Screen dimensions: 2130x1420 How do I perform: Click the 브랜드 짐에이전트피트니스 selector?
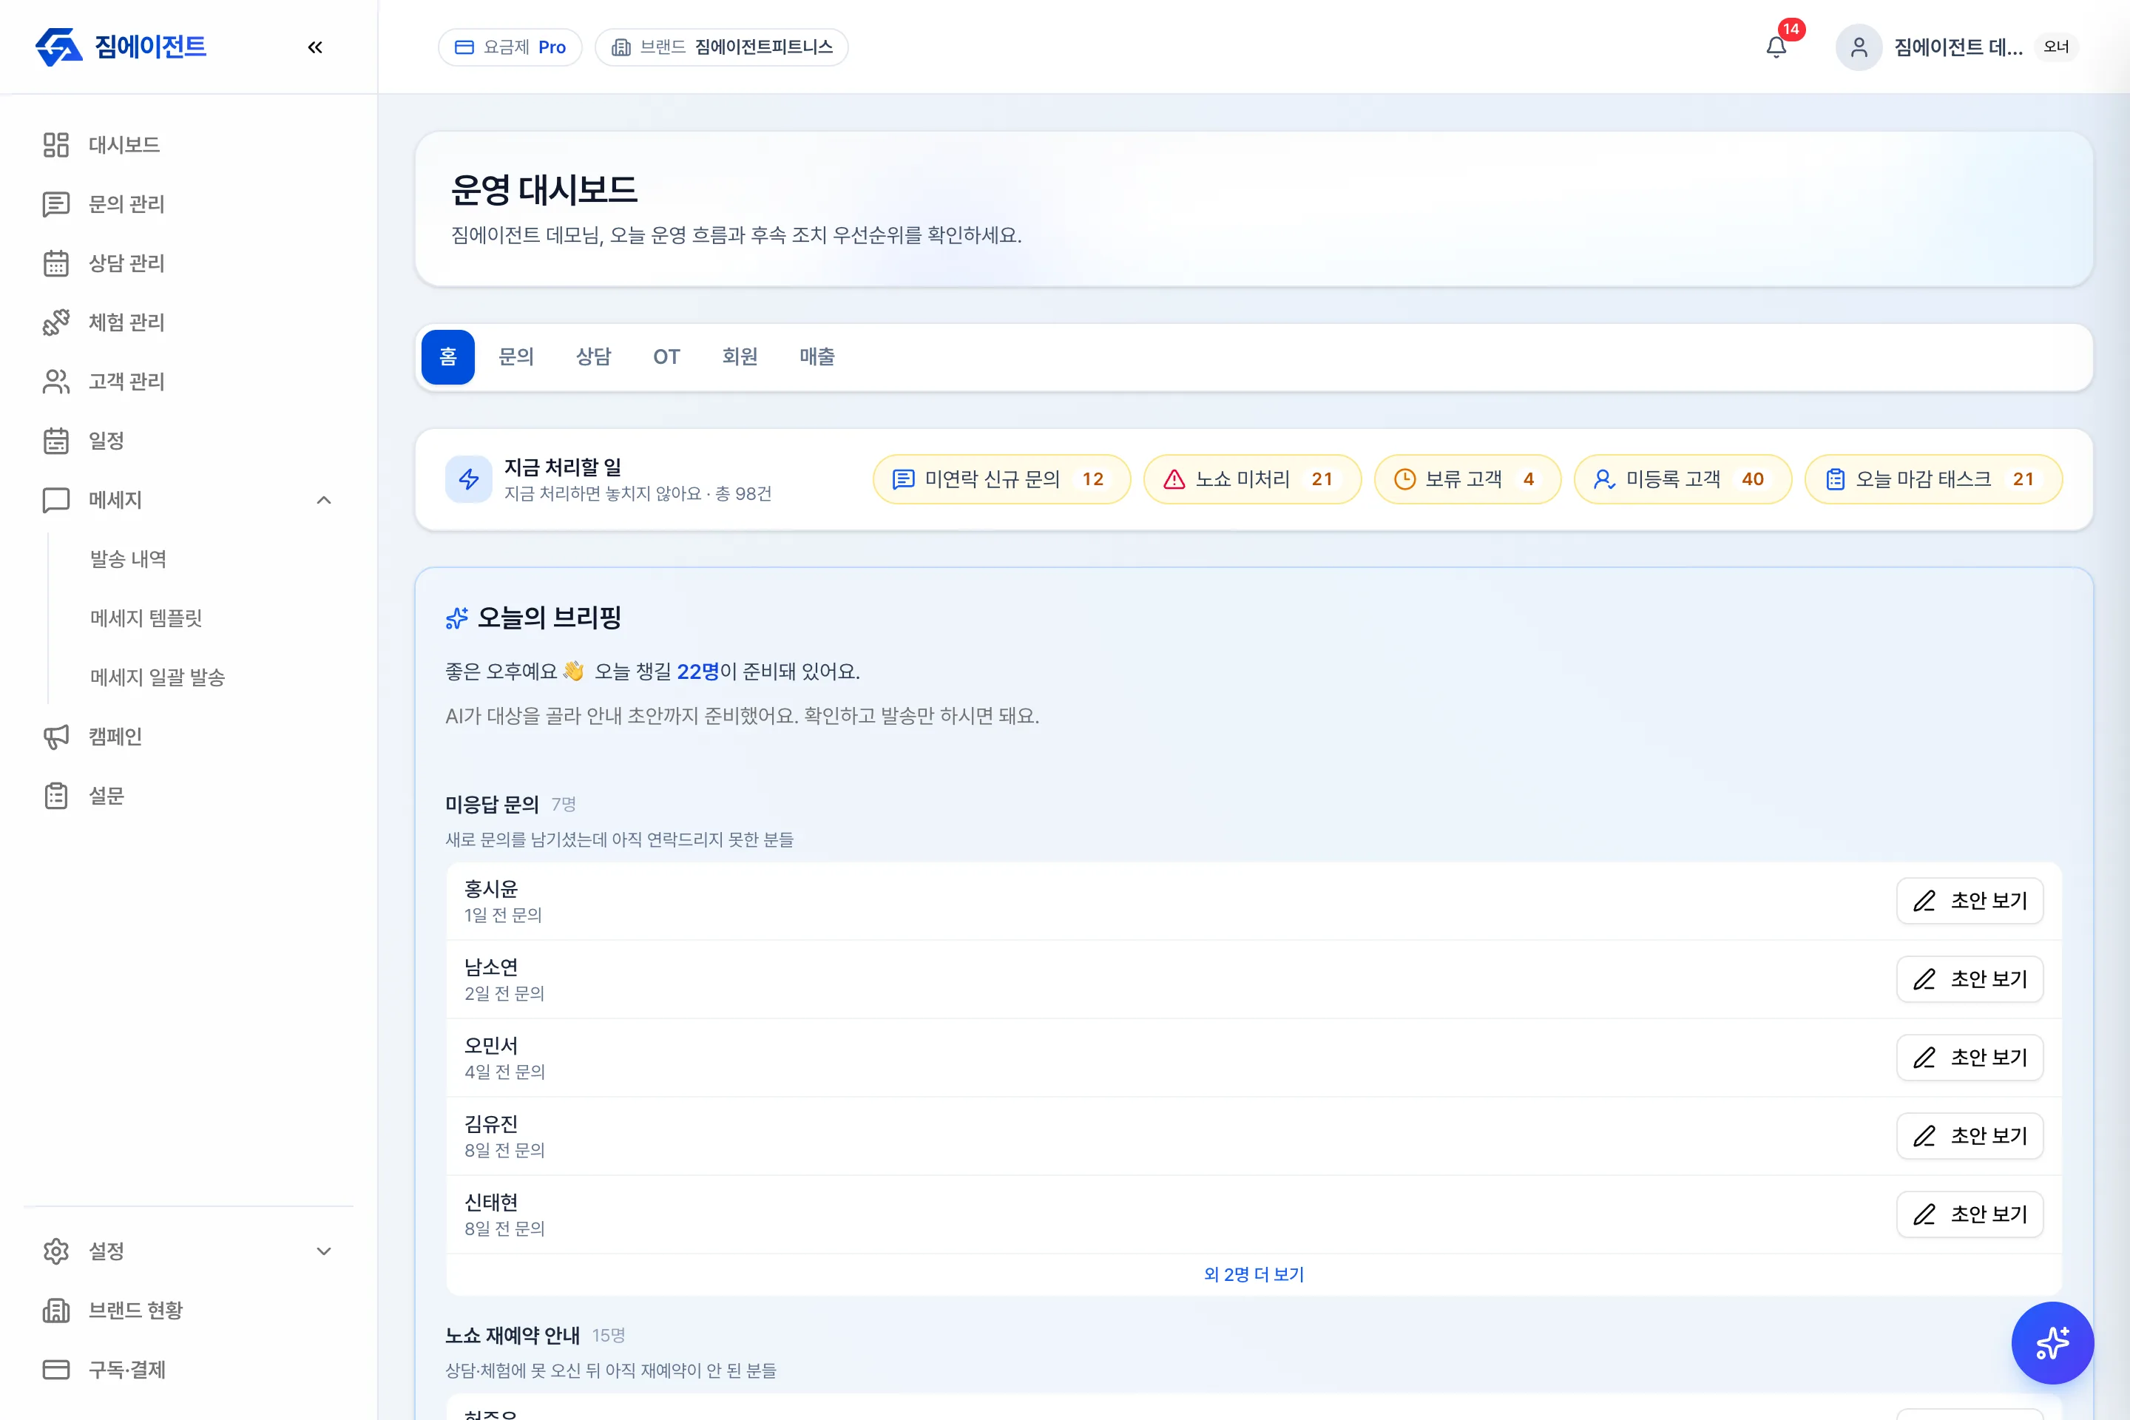pos(722,47)
